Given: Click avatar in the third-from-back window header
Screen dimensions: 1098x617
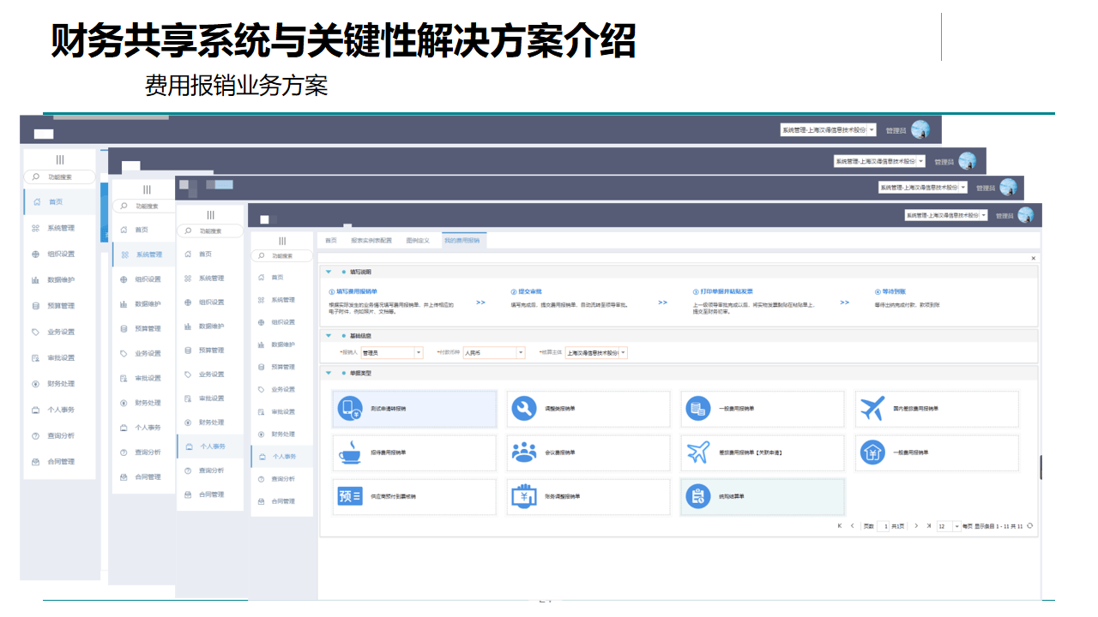Looking at the screenshot, I should 1008,187.
